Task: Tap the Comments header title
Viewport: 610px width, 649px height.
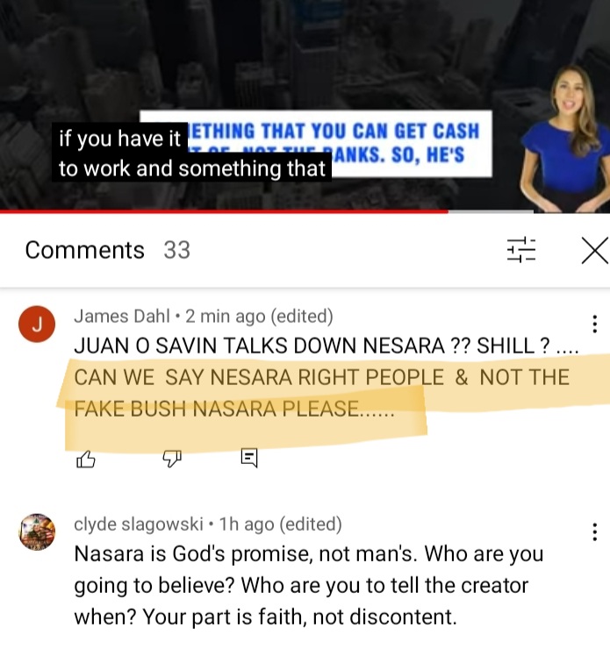Action: pos(84,250)
